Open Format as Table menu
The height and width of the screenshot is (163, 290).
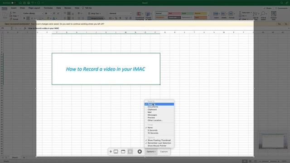(x=148, y=16)
